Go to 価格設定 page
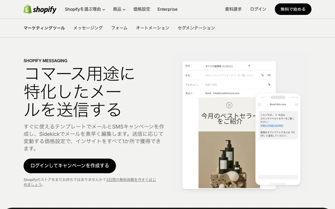 point(142,9)
